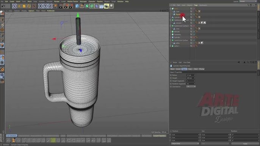Click the light bulb icon

pos(111,6)
